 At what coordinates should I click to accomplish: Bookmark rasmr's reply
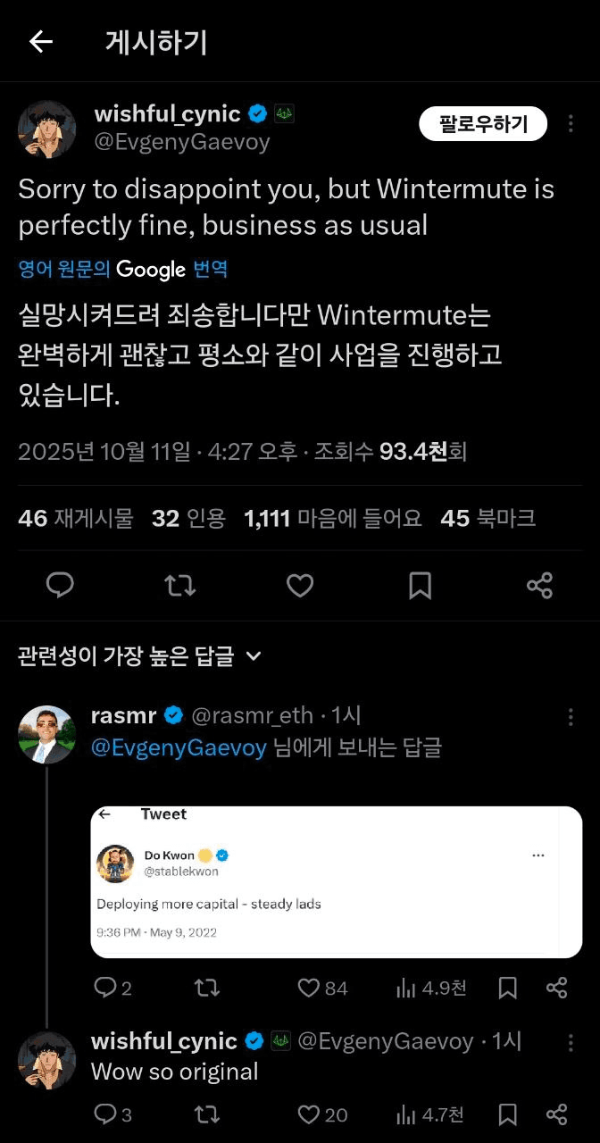click(x=507, y=988)
